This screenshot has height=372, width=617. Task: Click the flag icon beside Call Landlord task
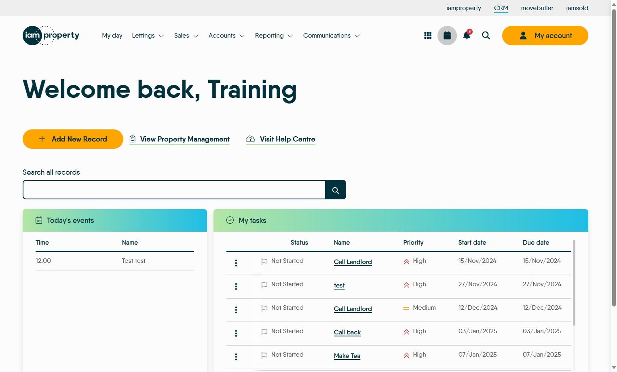264,262
